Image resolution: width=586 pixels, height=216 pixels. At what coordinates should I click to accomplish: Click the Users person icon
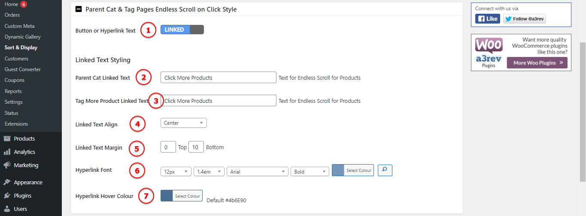tap(7, 209)
